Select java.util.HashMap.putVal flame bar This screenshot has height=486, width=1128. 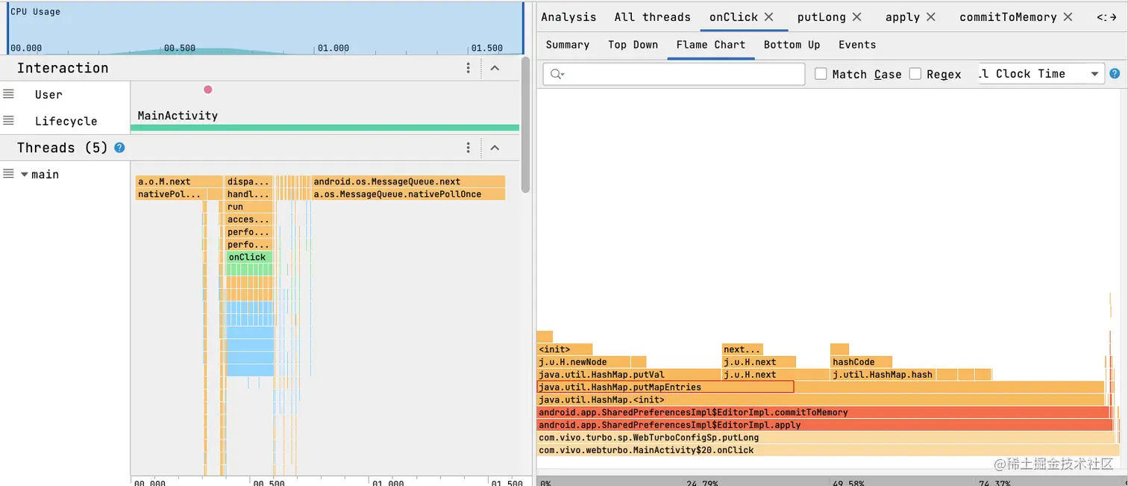click(629, 374)
